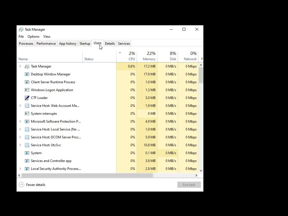Expand the Task Manager process row

20,66
